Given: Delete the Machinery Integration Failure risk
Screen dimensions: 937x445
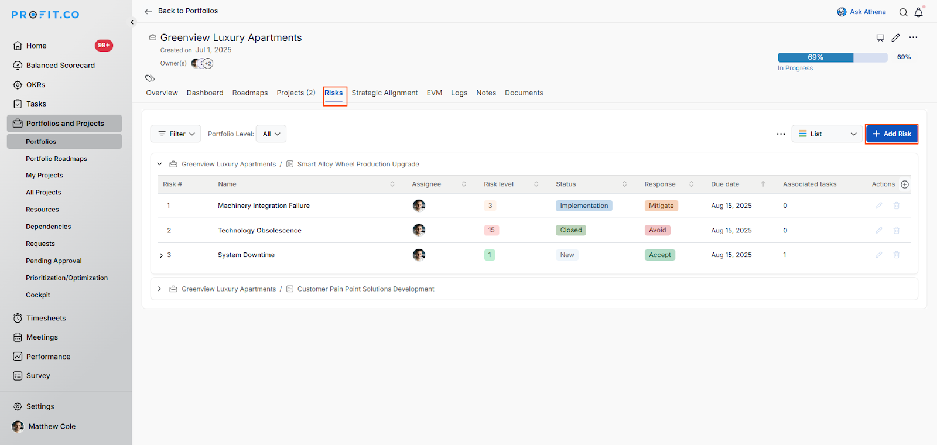Looking at the screenshot, I should point(896,206).
